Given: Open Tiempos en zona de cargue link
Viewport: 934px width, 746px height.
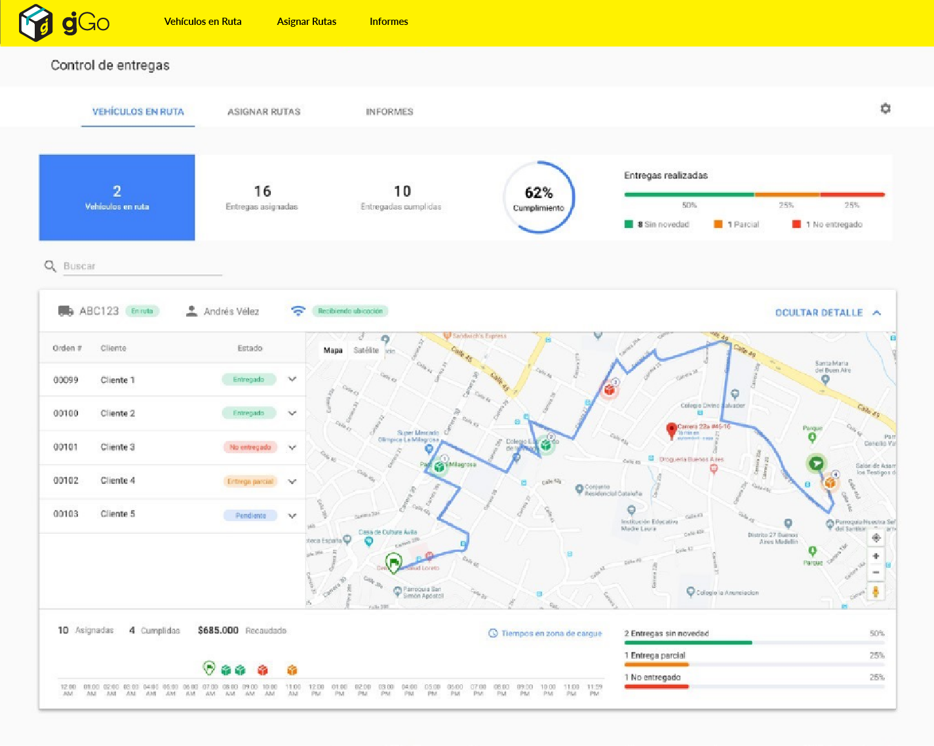Looking at the screenshot, I should (545, 633).
